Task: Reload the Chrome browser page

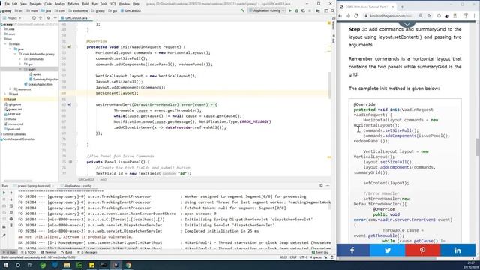Action: 356,16
